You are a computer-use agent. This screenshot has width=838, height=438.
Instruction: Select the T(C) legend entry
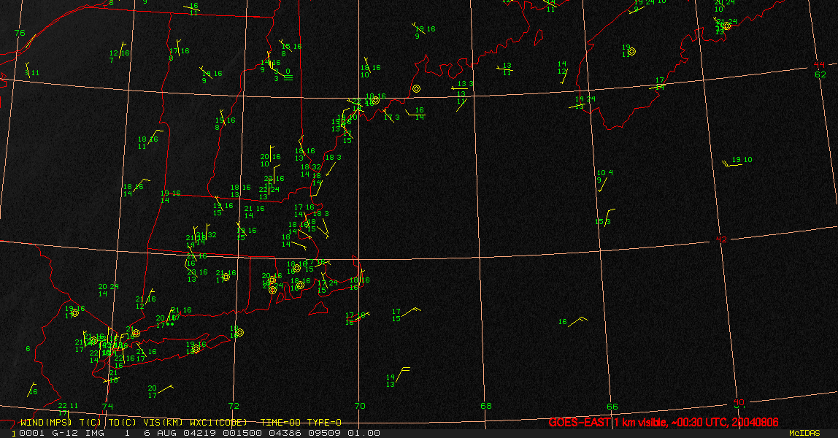click(91, 423)
